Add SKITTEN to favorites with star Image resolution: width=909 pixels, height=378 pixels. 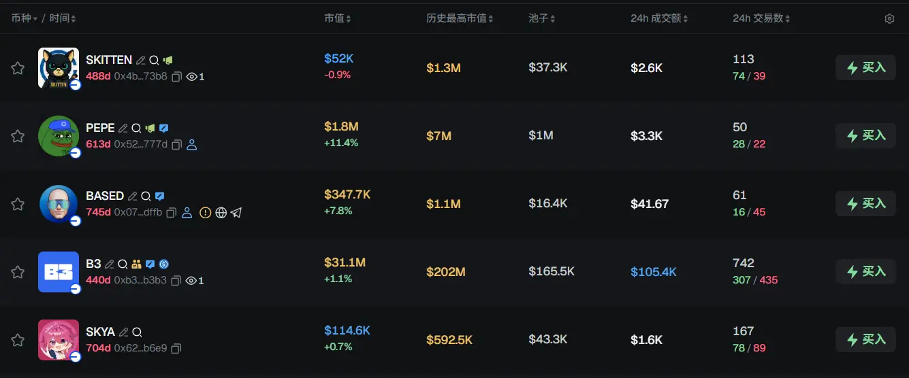(x=18, y=68)
